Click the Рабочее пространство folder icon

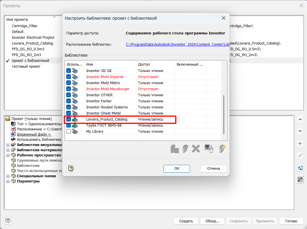pos(13,155)
